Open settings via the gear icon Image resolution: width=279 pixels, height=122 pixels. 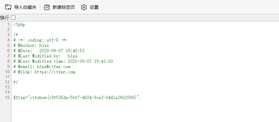tap(84, 7)
